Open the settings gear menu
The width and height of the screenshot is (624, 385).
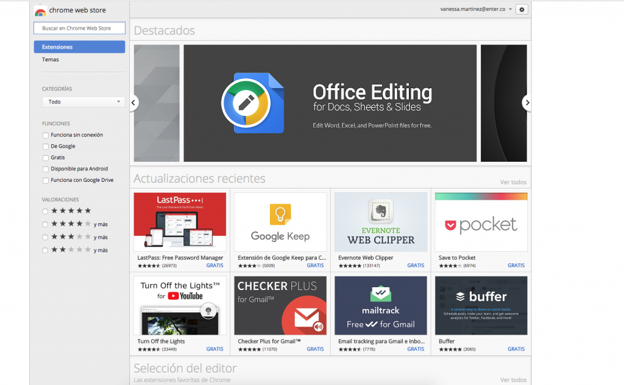pos(522,9)
